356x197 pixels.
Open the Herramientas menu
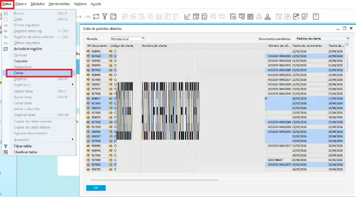pyautogui.click(x=59, y=4)
